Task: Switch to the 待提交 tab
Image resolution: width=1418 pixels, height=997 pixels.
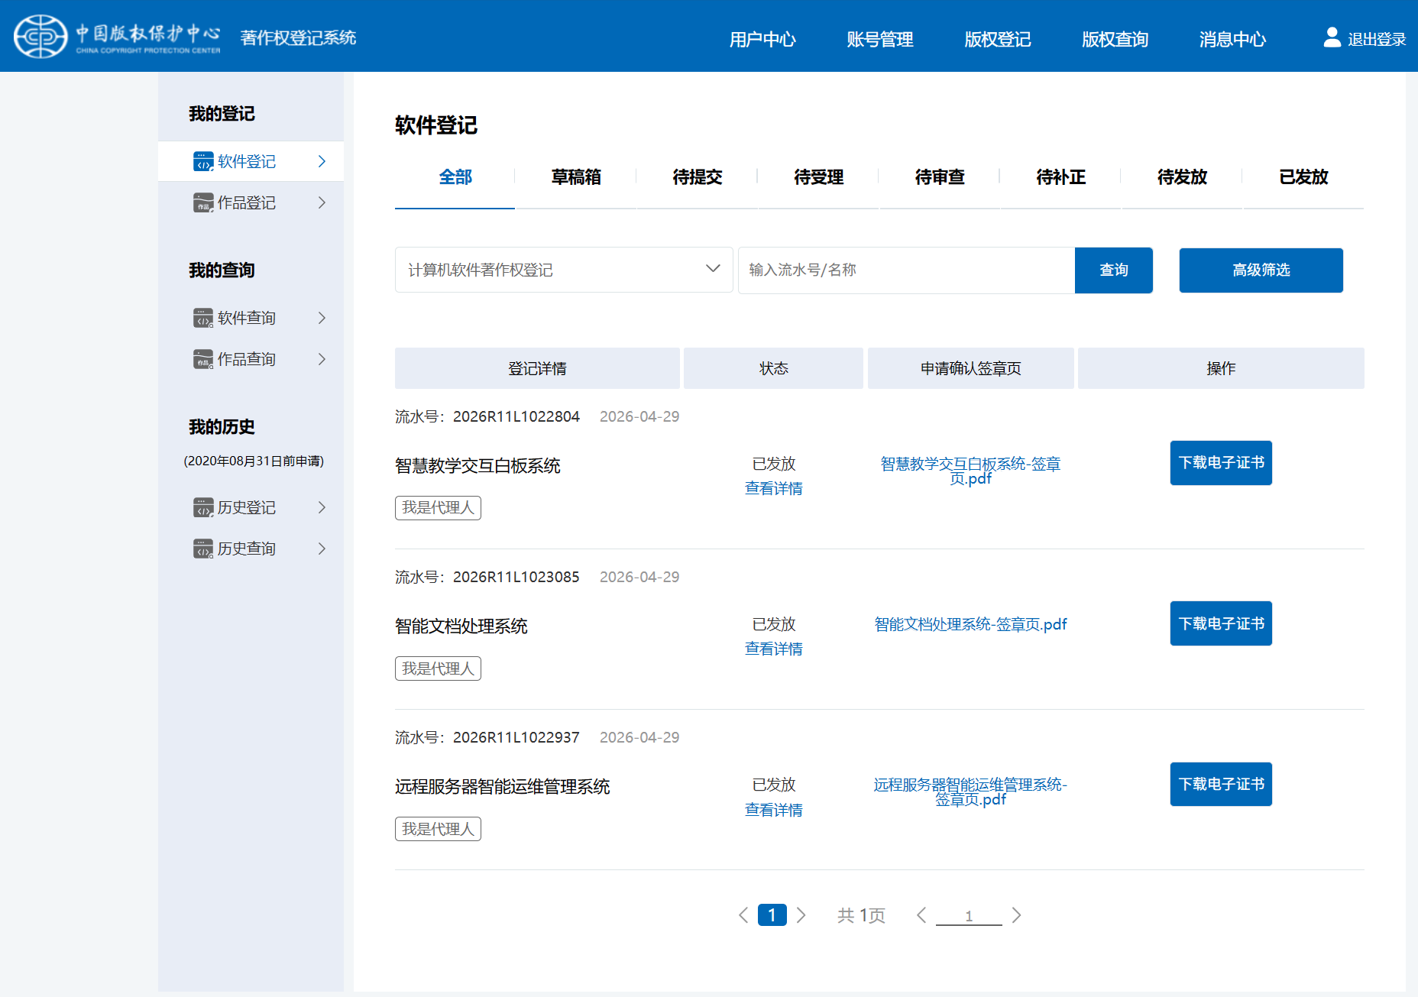Action: pyautogui.click(x=698, y=177)
